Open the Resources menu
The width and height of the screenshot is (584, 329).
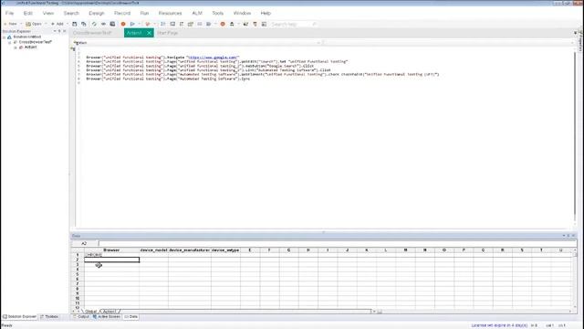click(x=170, y=13)
